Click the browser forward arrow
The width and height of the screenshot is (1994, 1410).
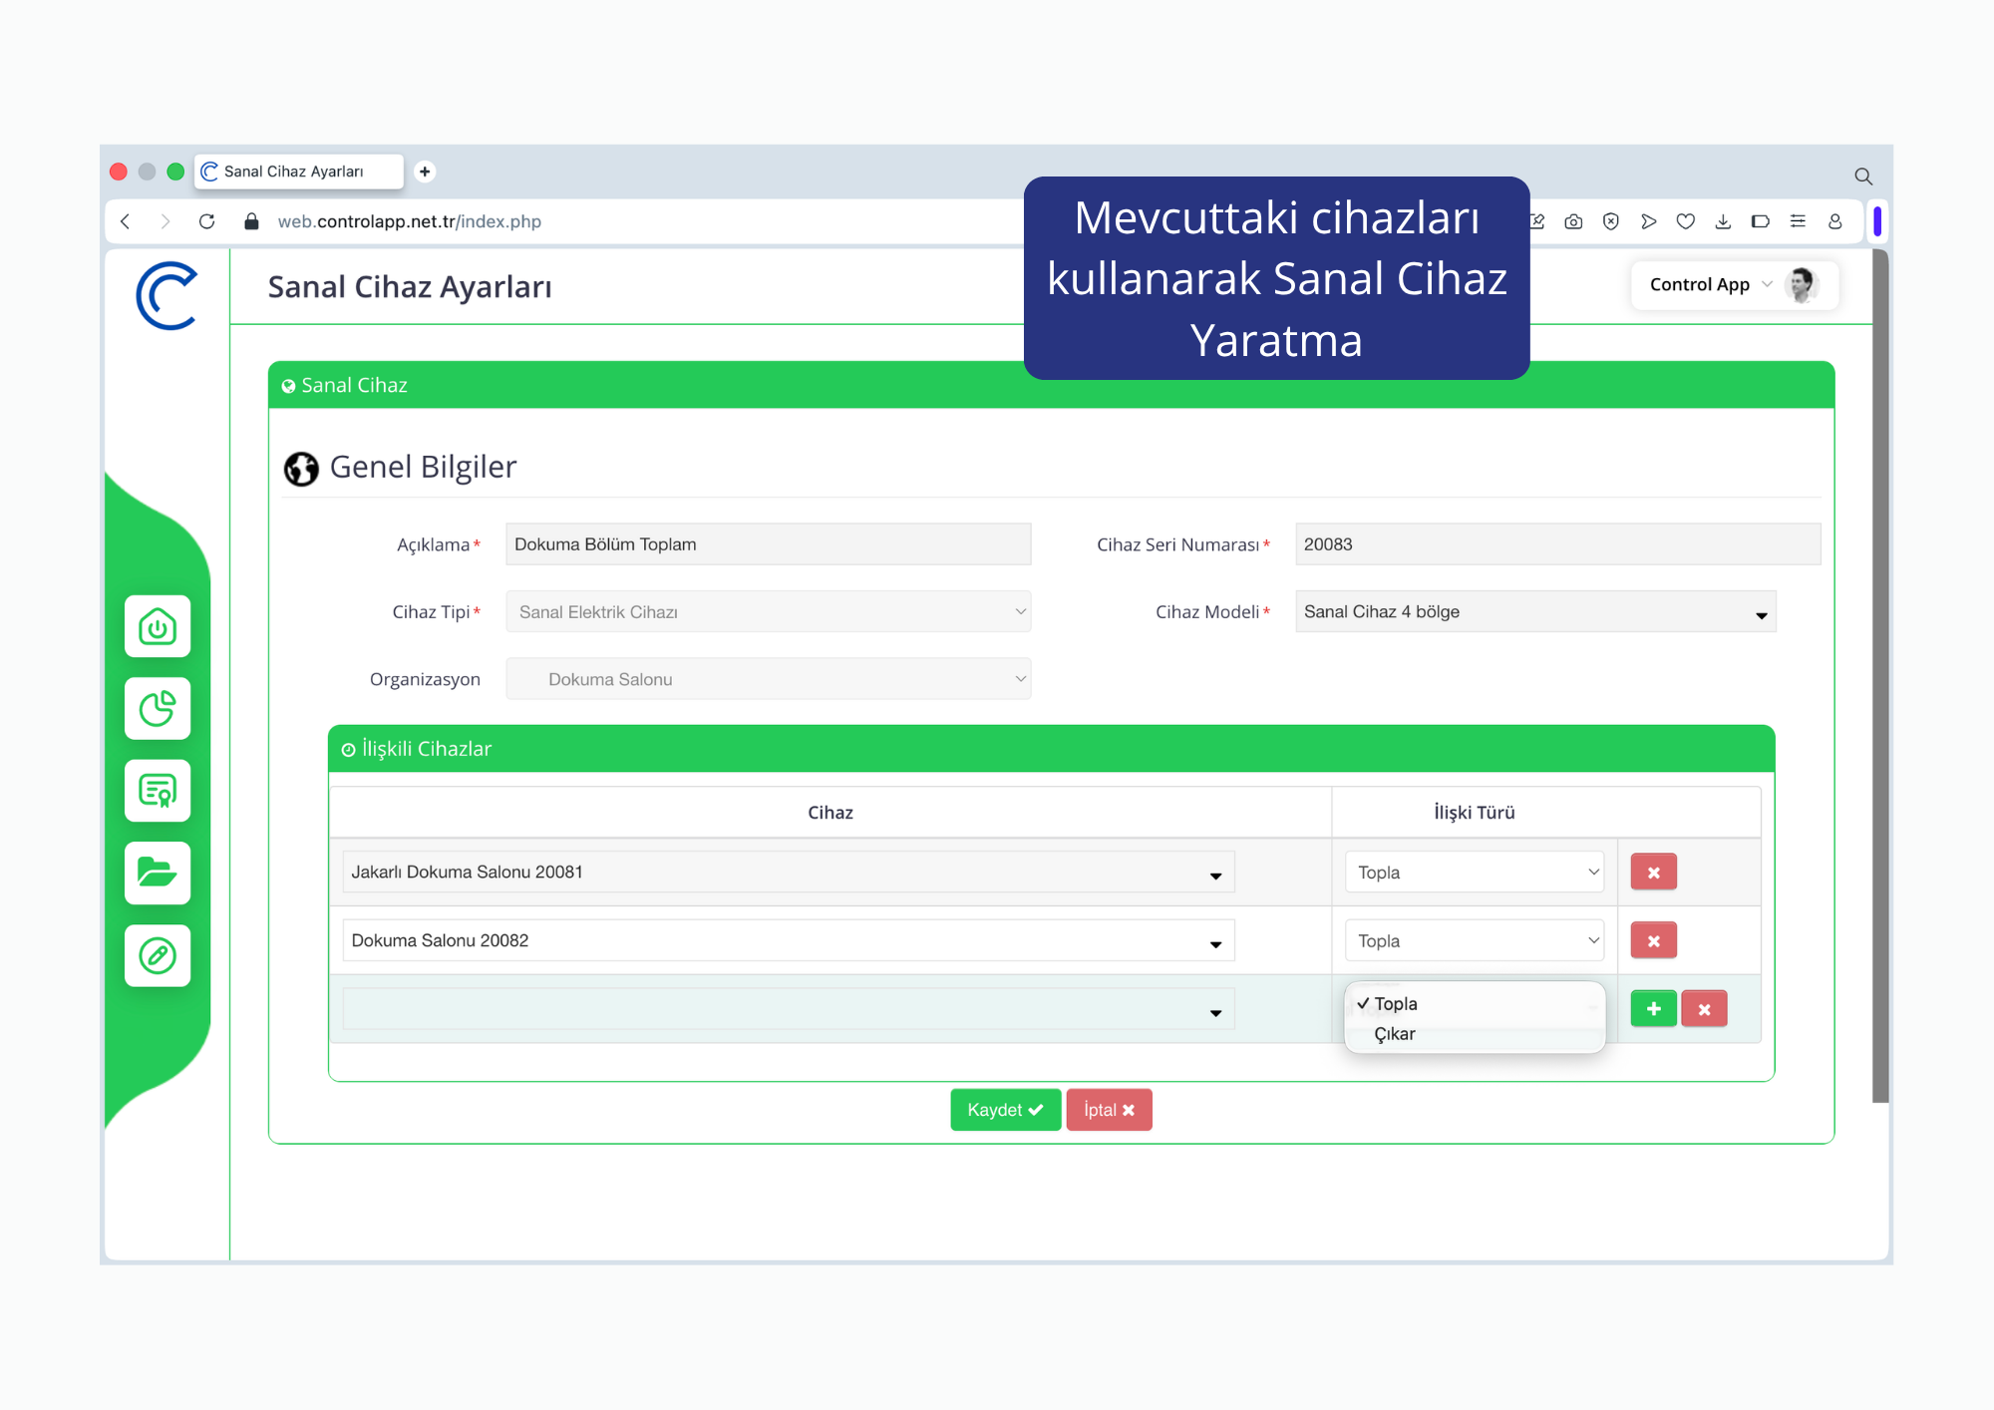pyautogui.click(x=166, y=221)
